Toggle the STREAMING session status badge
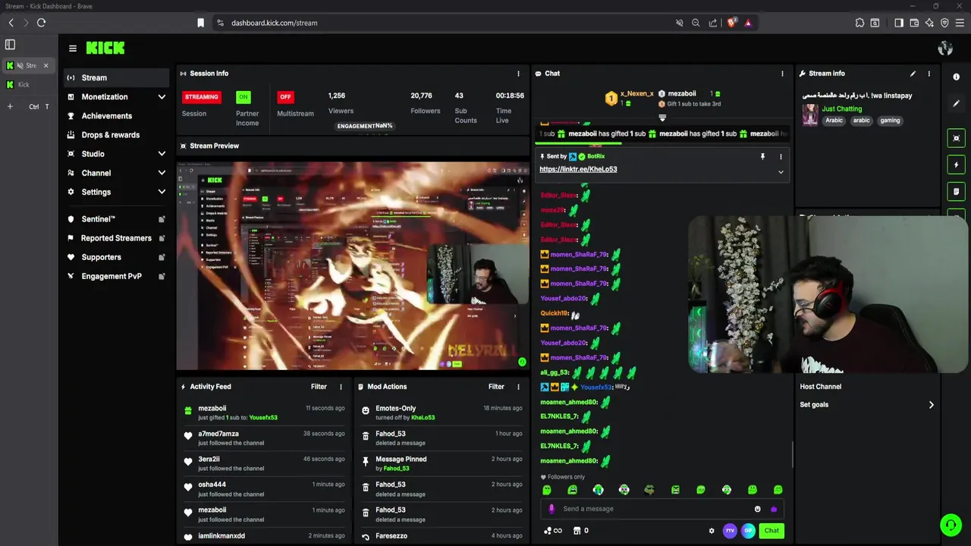Image resolution: width=971 pixels, height=546 pixels. (202, 97)
